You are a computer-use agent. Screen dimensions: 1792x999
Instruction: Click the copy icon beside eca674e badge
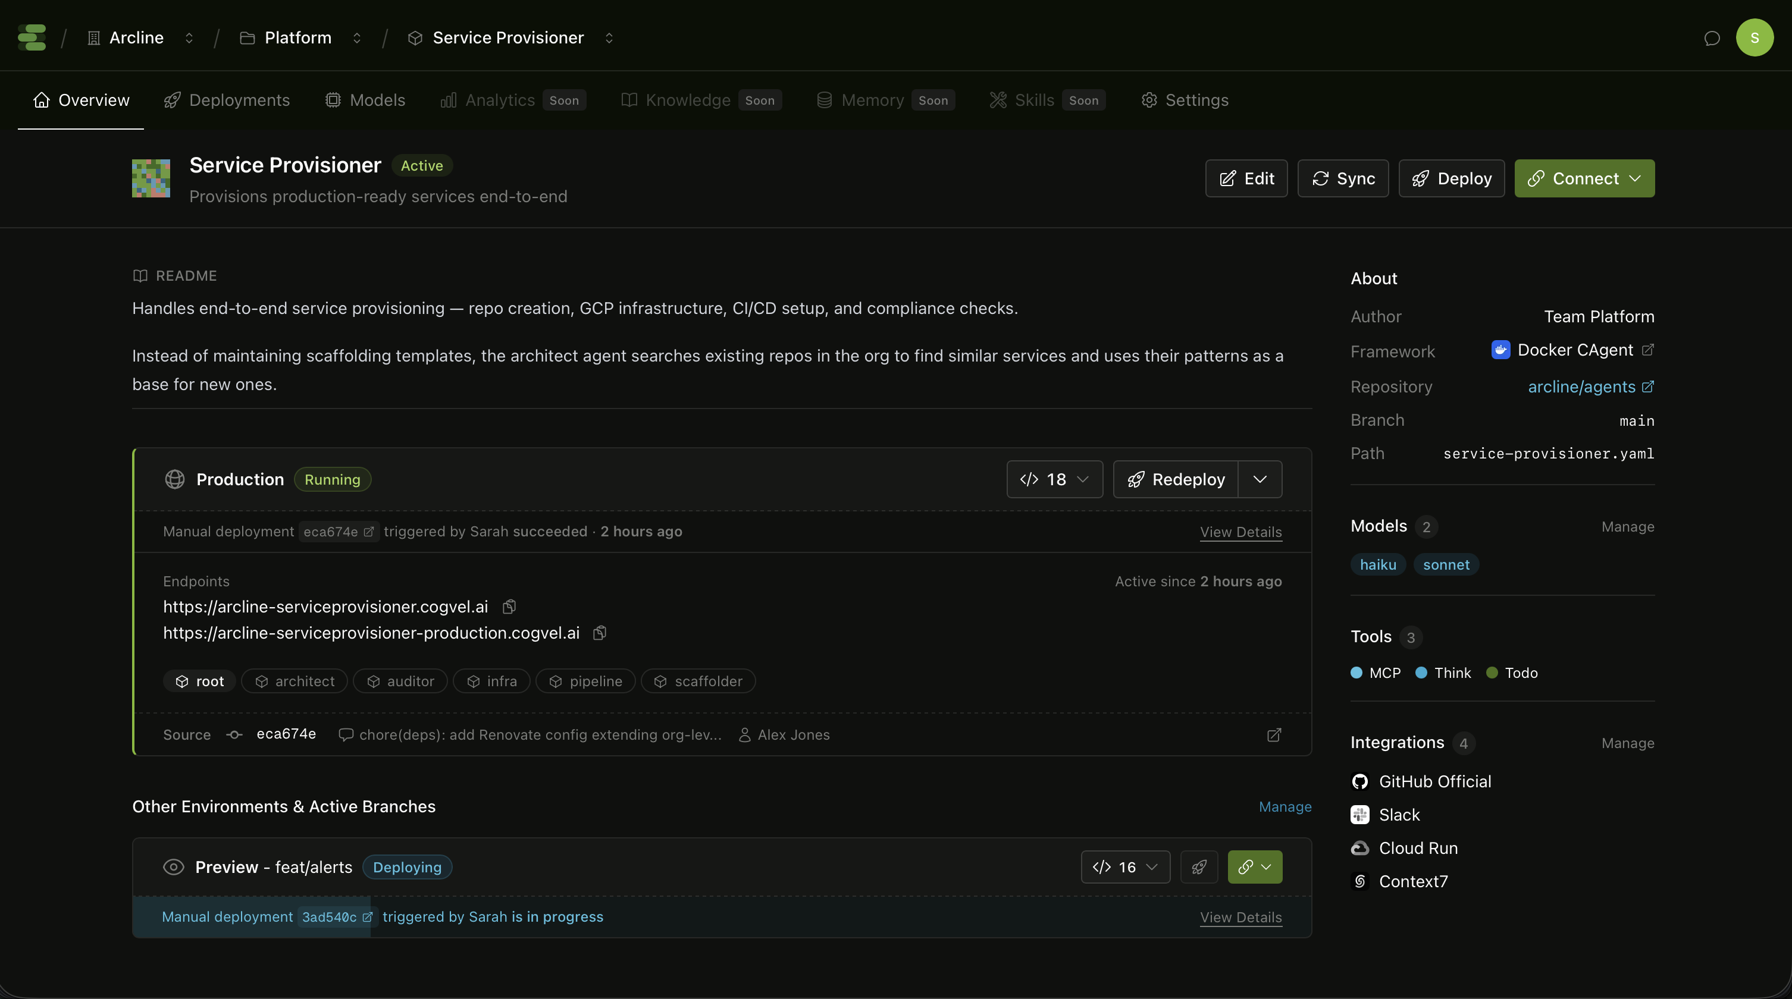tap(369, 532)
